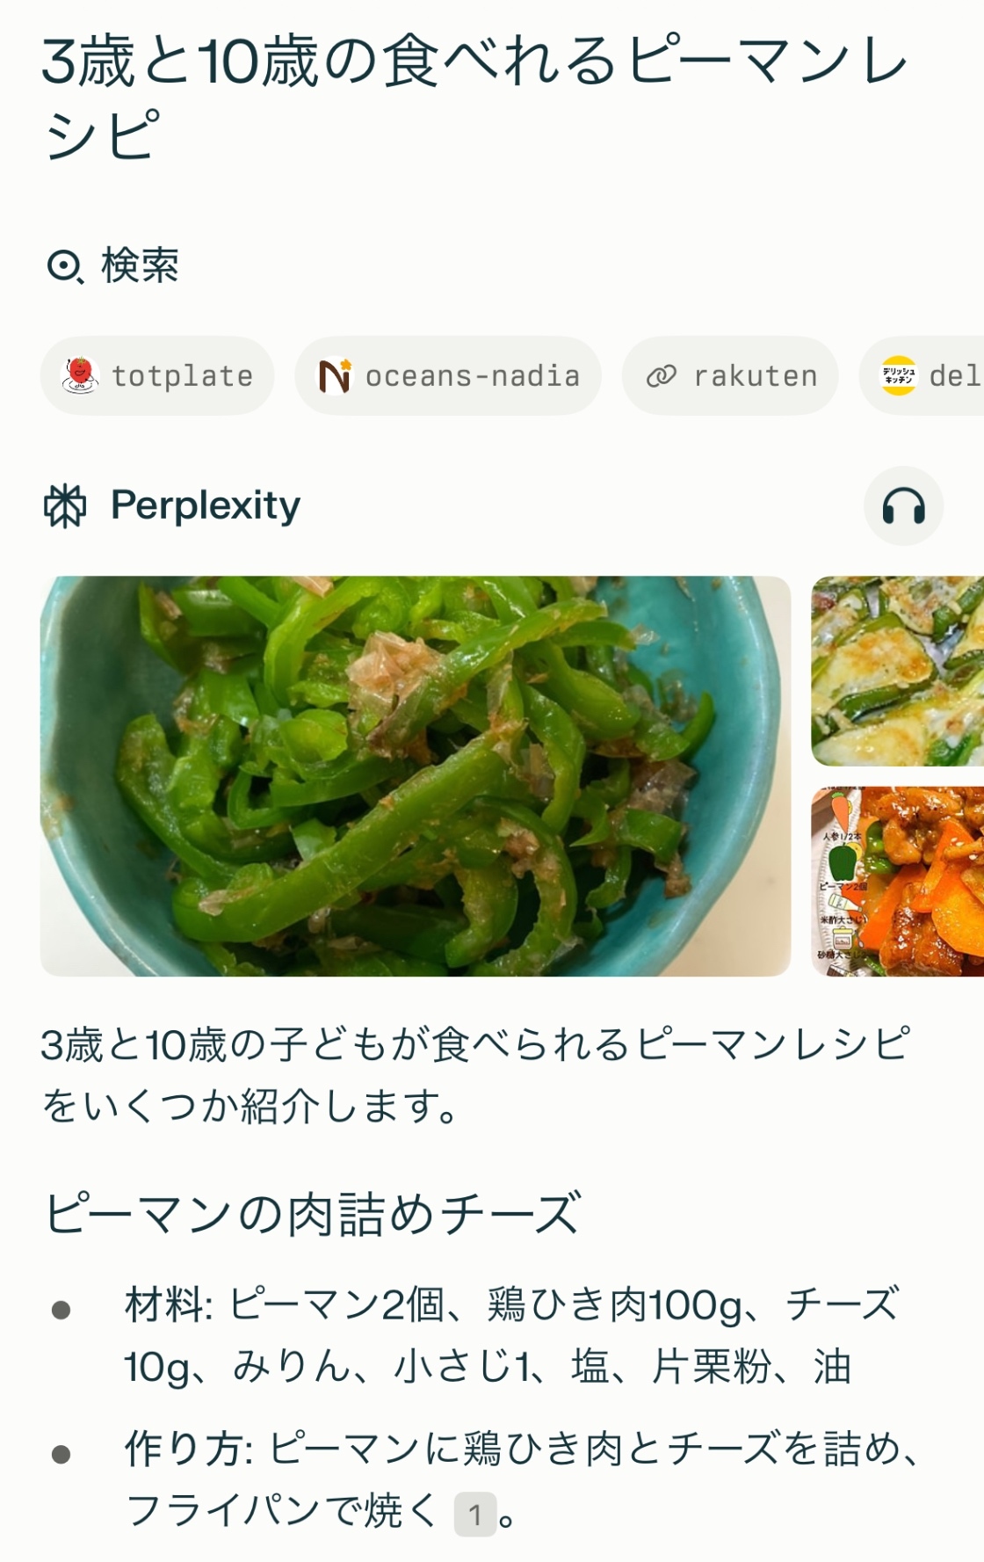The image size is (984, 1562).
Task: Open the oceans-nadia source chip
Action: 448,375
